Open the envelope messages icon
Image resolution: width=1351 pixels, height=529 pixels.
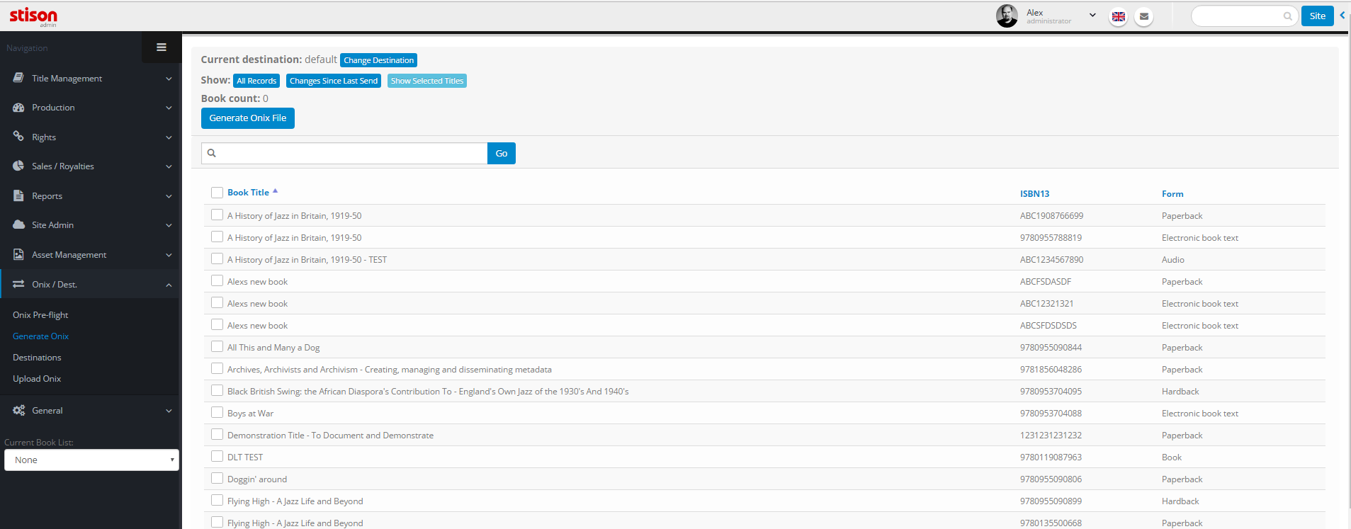(x=1143, y=16)
